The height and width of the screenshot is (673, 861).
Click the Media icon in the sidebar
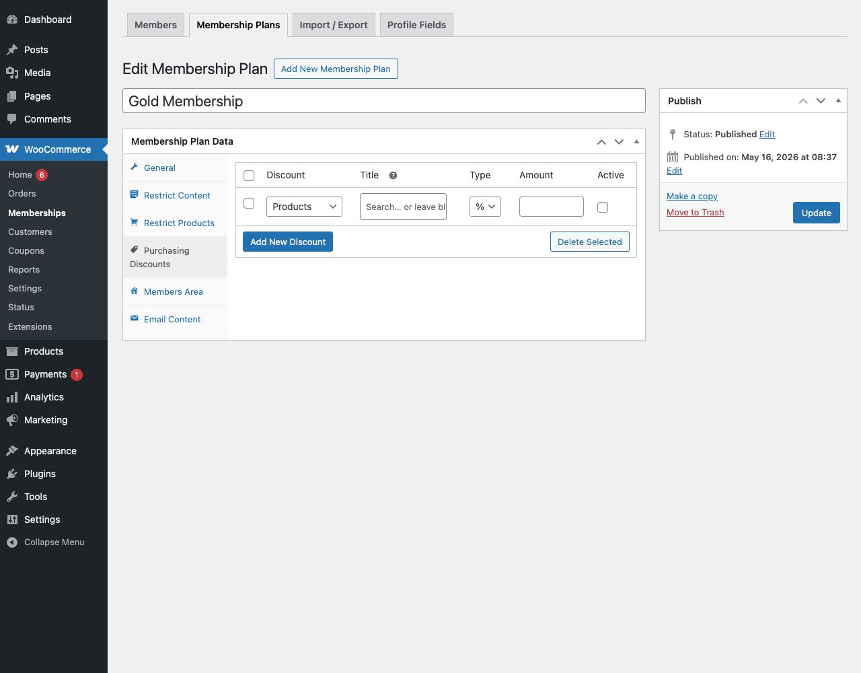coord(12,73)
